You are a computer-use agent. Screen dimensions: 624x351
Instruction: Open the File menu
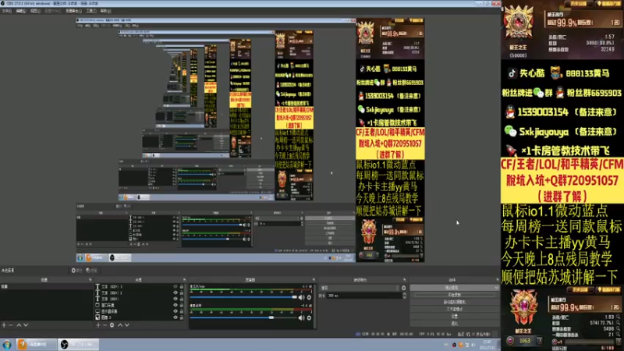[7, 11]
